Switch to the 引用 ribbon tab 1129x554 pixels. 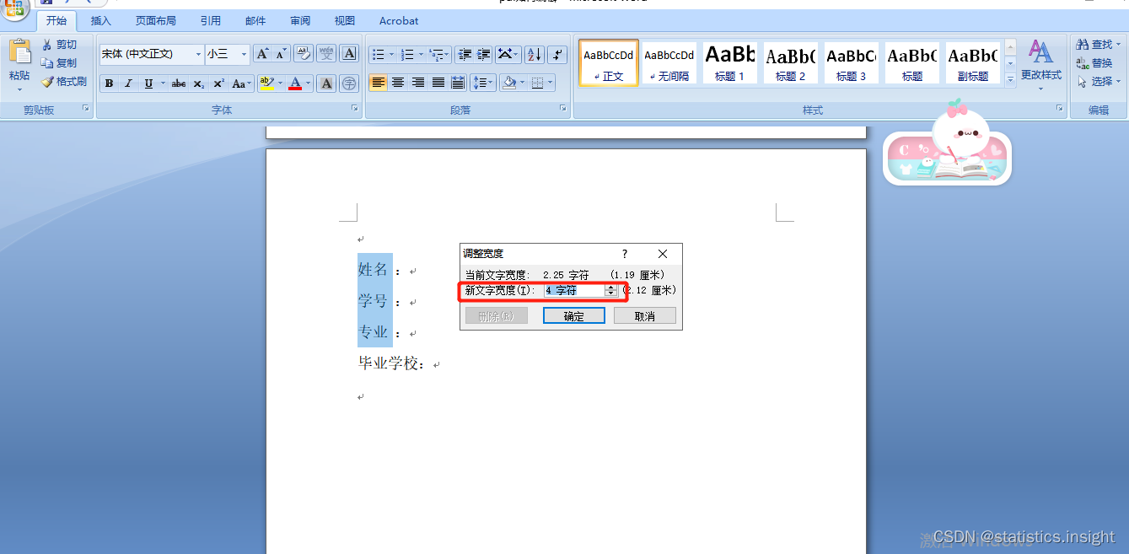[211, 20]
